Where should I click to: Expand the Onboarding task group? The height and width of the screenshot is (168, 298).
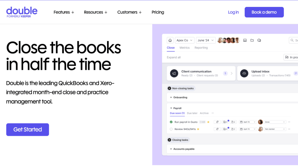tap(171, 98)
